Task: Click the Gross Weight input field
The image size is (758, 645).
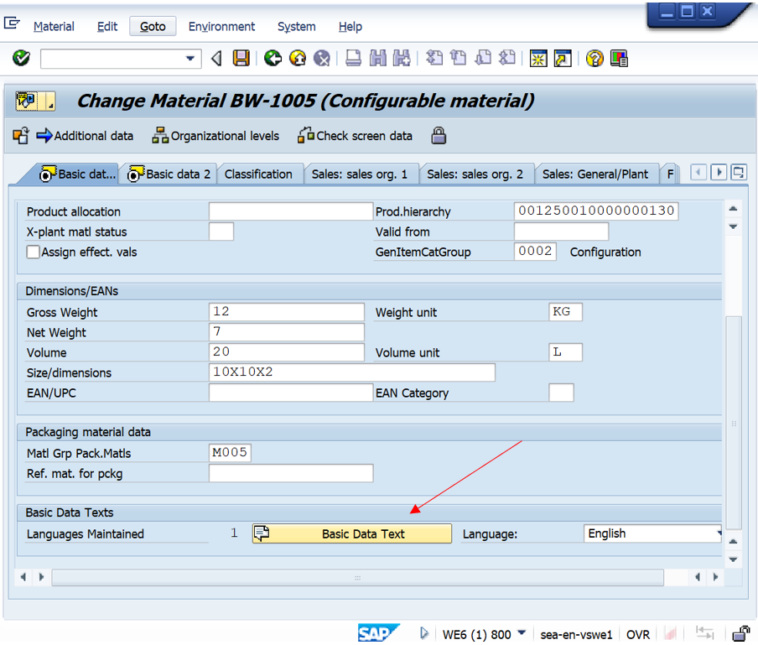Action: pos(286,312)
